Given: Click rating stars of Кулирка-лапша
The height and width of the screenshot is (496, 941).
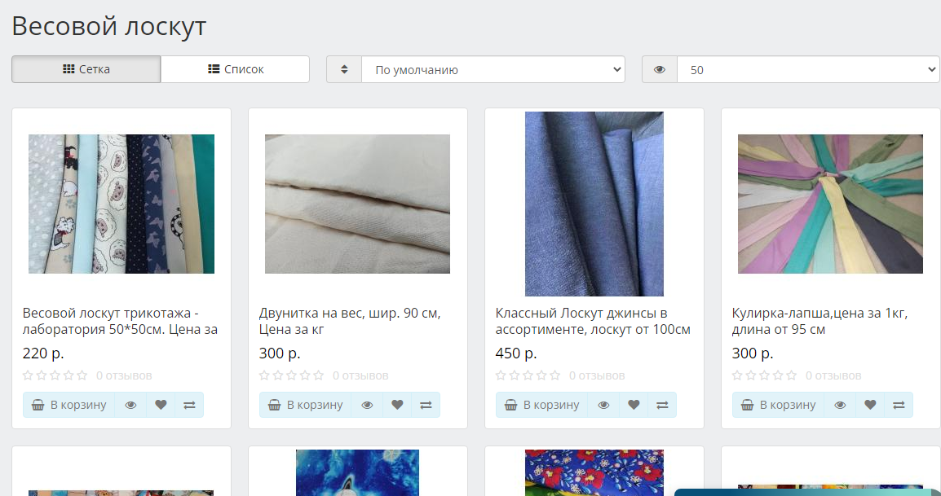Looking at the screenshot, I should point(765,375).
